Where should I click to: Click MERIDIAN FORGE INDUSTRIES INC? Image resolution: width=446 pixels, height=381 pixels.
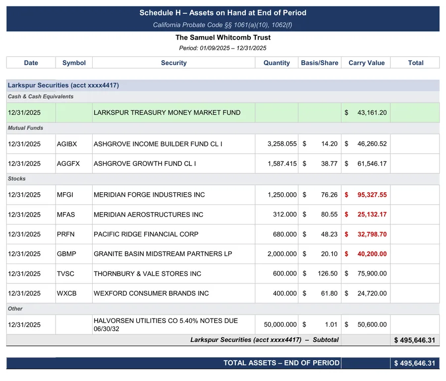(149, 195)
